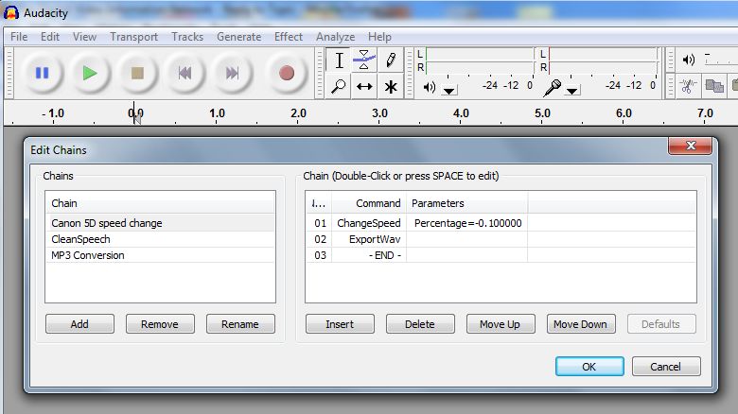Adjust the output volume slider

721,60
